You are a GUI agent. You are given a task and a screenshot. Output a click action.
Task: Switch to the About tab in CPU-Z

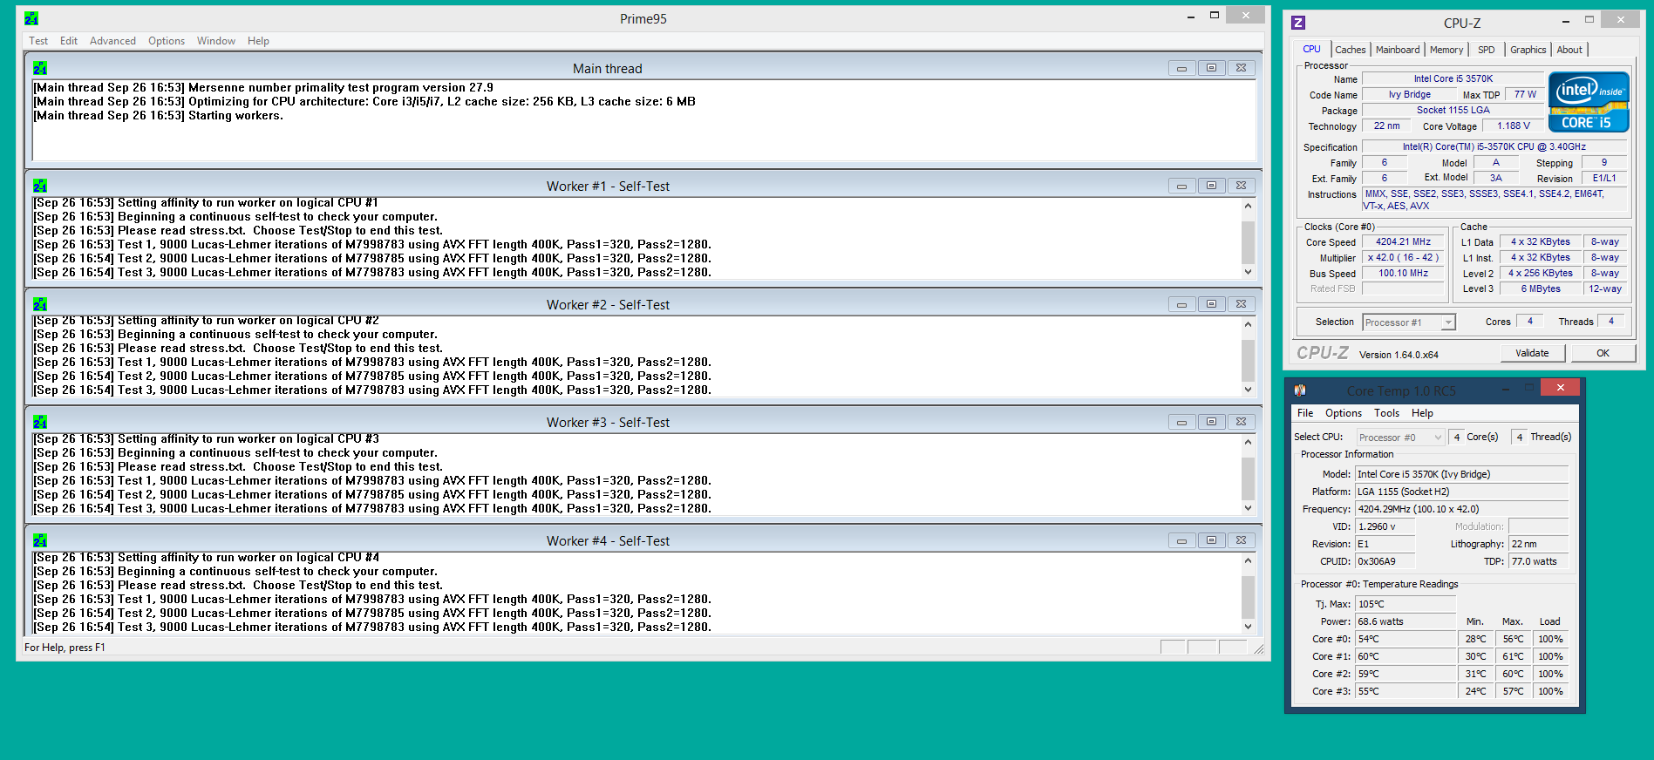coord(1569,50)
